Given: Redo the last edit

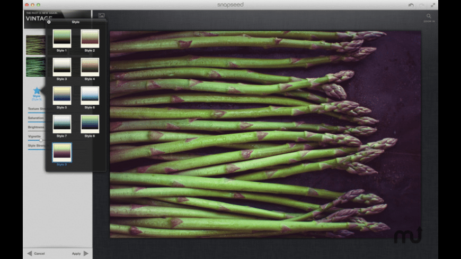Looking at the screenshot, I should coord(422,5).
